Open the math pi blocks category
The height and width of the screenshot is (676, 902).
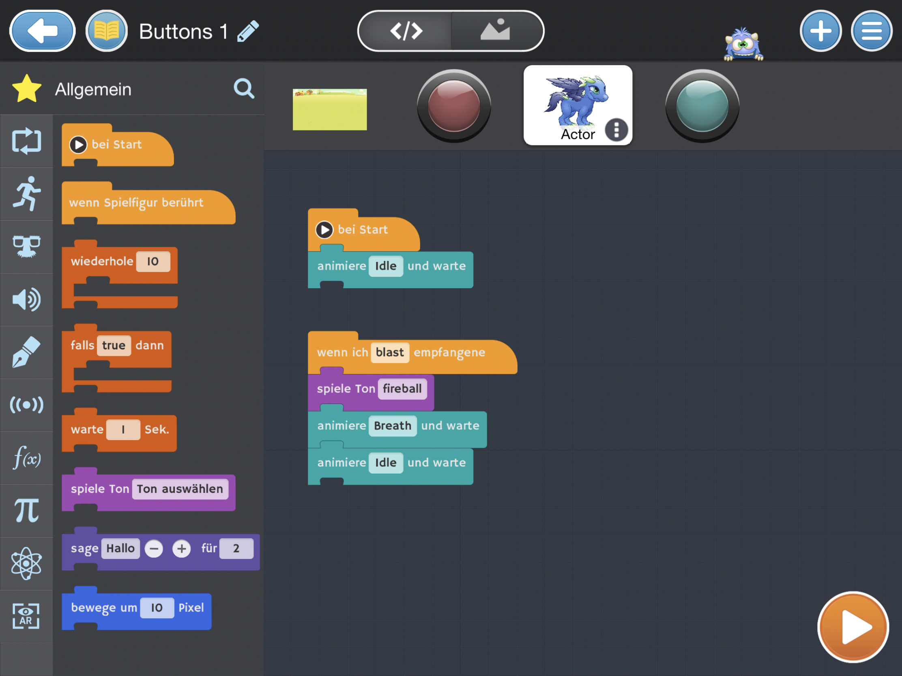[26, 511]
